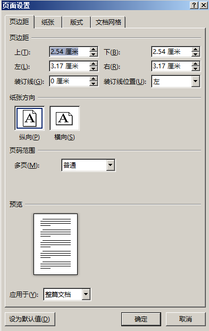The width and height of the screenshot is (209, 331).
Task: Increase the 右 right margin value
Action: [x=196, y=64]
